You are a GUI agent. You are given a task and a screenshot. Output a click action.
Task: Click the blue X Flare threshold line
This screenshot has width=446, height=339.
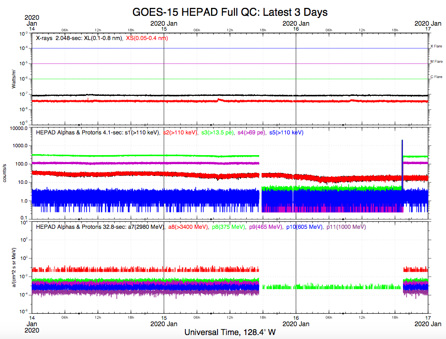point(230,48)
